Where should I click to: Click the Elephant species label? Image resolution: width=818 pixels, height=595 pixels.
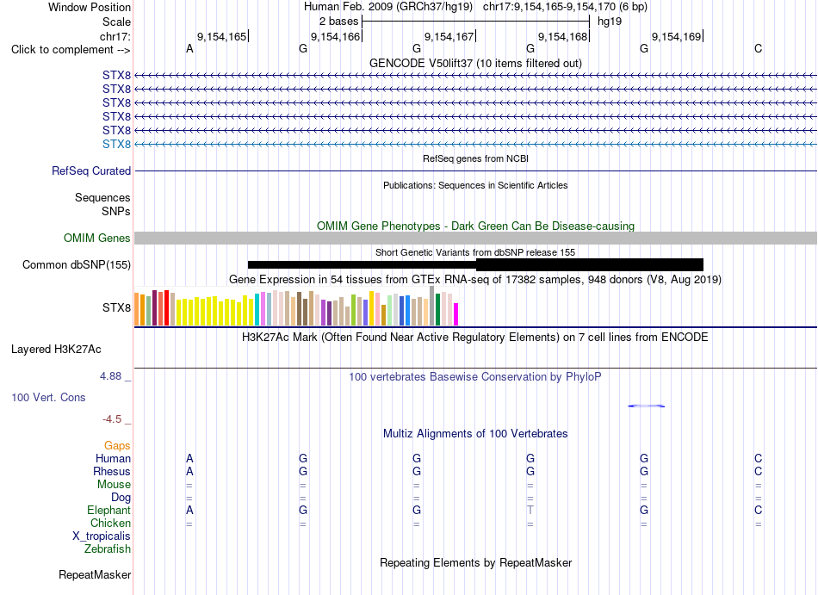[x=108, y=510]
